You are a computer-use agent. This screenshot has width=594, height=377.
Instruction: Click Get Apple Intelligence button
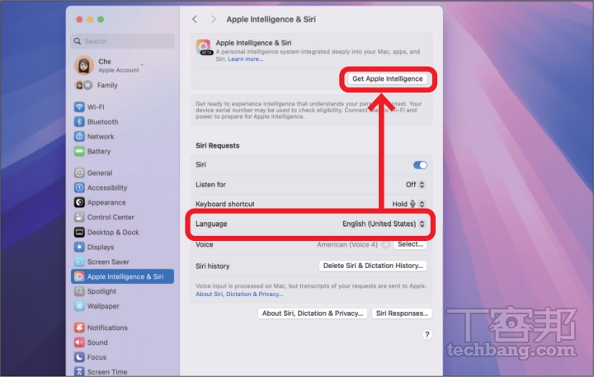point(387,79)
